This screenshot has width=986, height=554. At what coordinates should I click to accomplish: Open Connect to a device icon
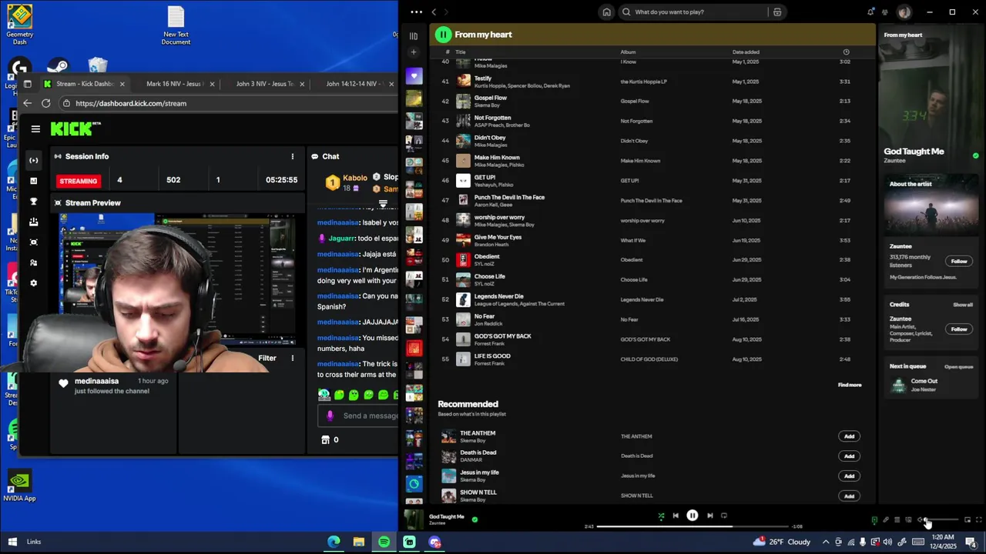tap(908, 520)
